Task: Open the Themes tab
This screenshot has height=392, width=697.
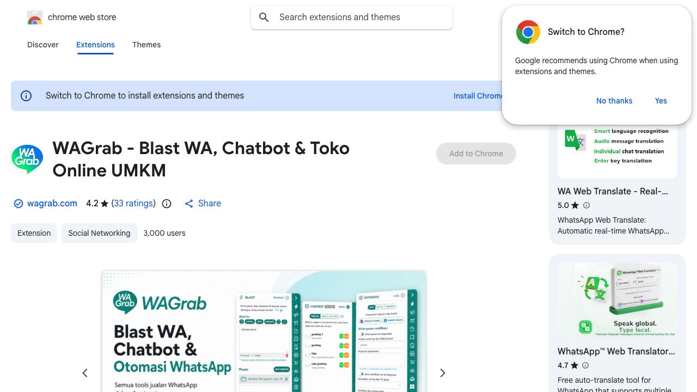Action: pos(146,45)
